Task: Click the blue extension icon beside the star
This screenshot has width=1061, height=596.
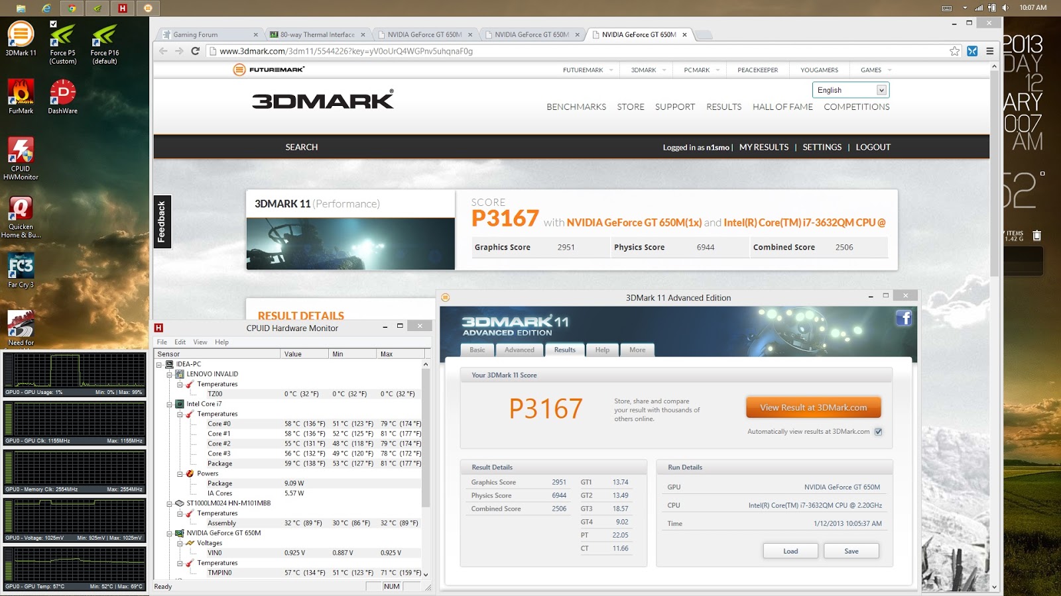Action: tap(972, 51)
